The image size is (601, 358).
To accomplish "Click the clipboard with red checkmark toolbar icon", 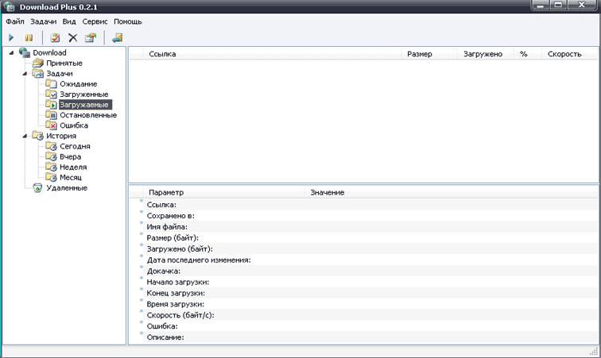I will point(55,37).
